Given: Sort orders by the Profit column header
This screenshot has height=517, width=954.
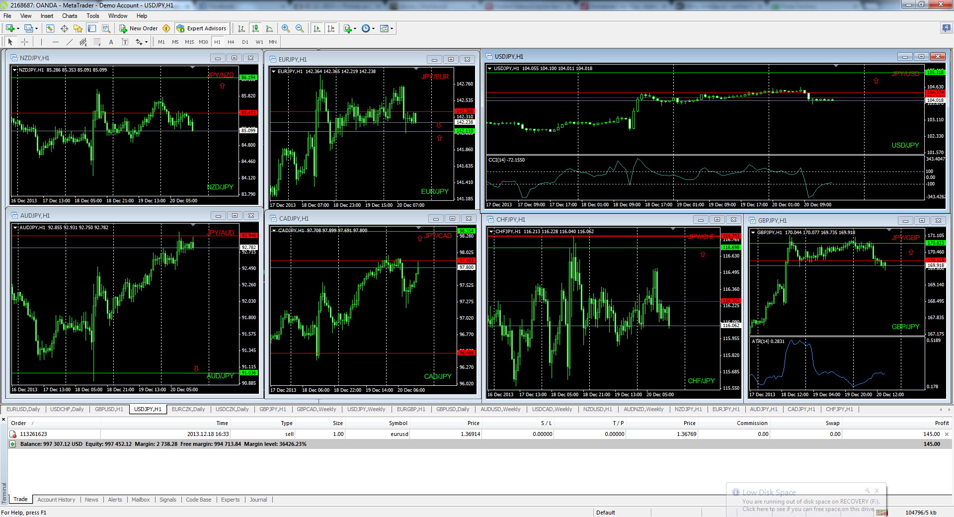Looking at the screenshot, I should click(941, 423).
